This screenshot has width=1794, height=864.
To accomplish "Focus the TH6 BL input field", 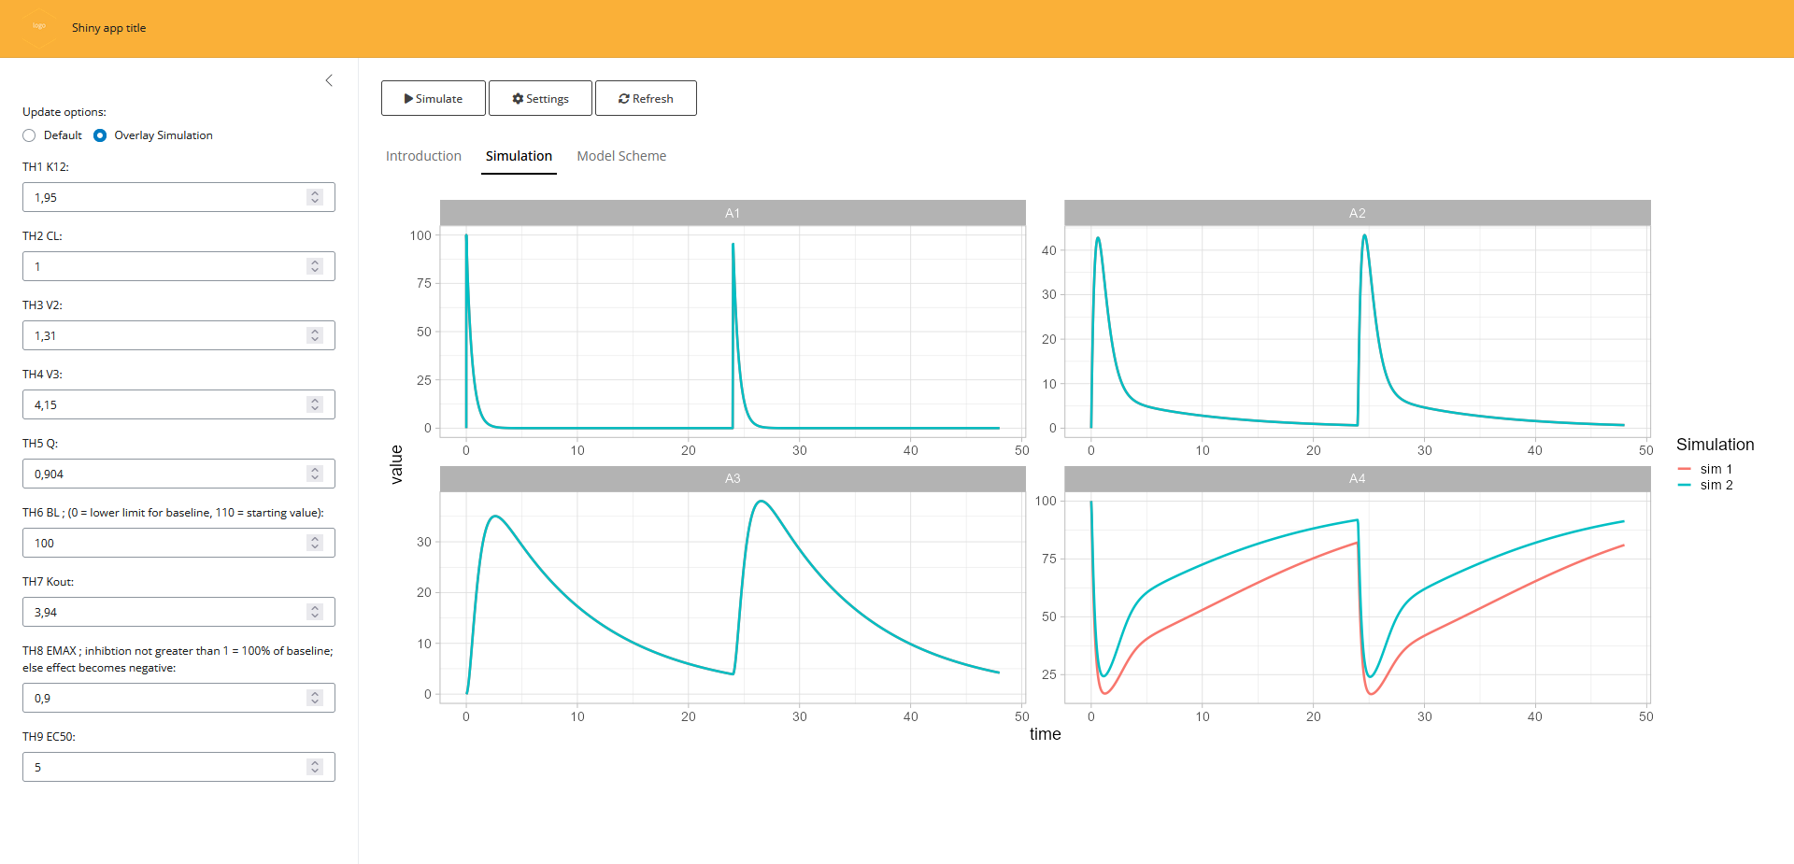I will 164,543.
